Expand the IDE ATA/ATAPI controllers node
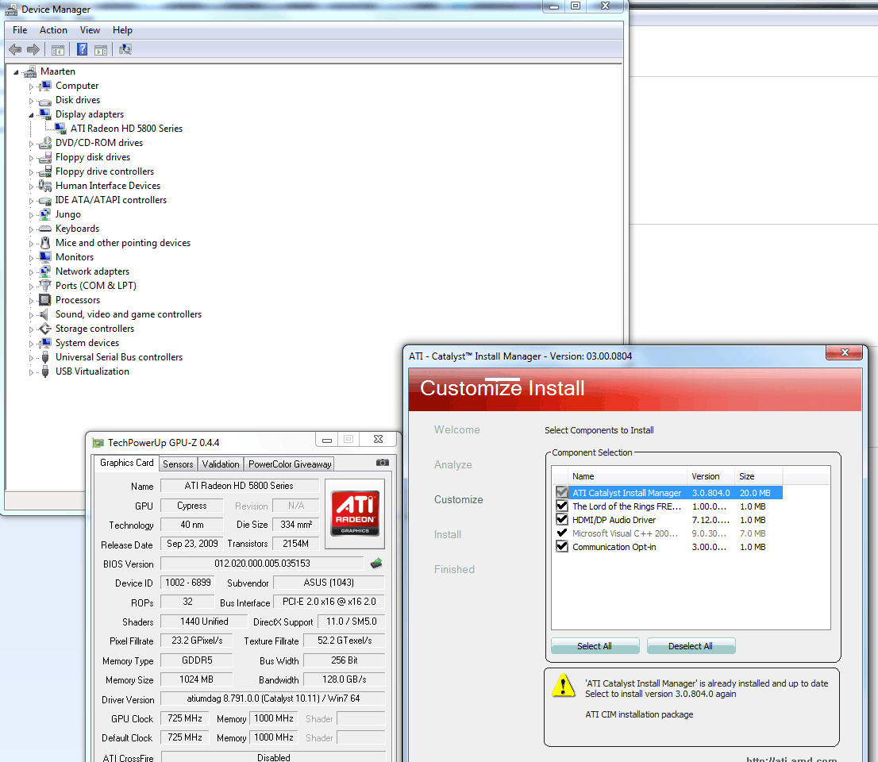 [32, 201]
